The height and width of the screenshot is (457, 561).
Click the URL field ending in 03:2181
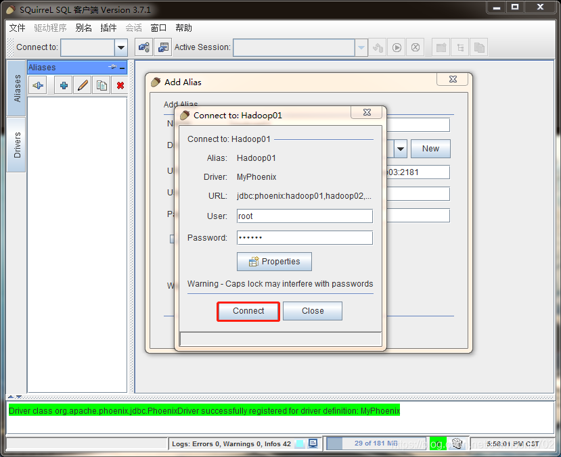418,172
